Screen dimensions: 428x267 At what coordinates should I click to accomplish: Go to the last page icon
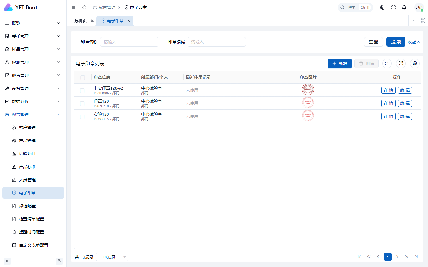click(x=416, y=257)
